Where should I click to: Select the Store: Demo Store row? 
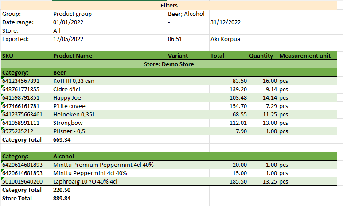169,64
